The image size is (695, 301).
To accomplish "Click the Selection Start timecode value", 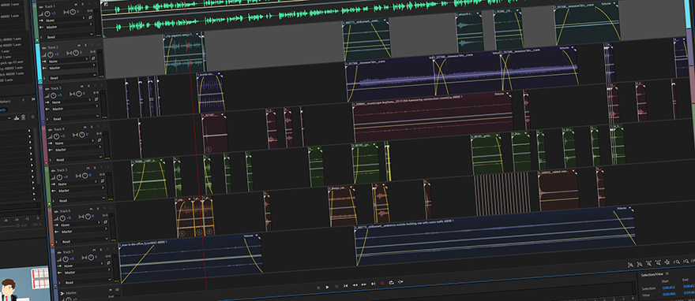I will tap(668, 288).
